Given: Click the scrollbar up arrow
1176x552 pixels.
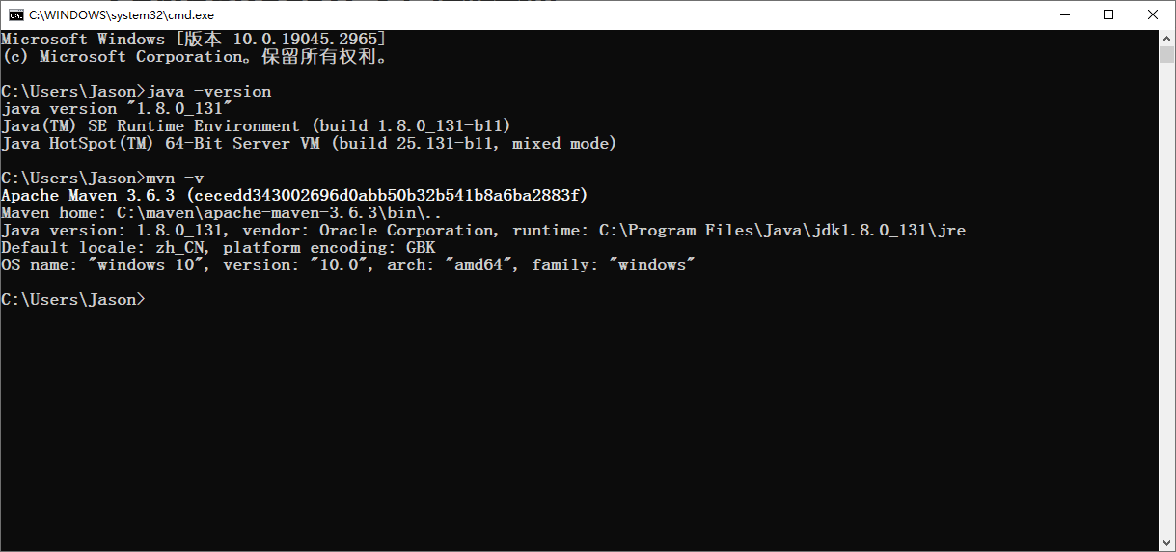Looking at the screenshot, I should tap(1166, 38).
